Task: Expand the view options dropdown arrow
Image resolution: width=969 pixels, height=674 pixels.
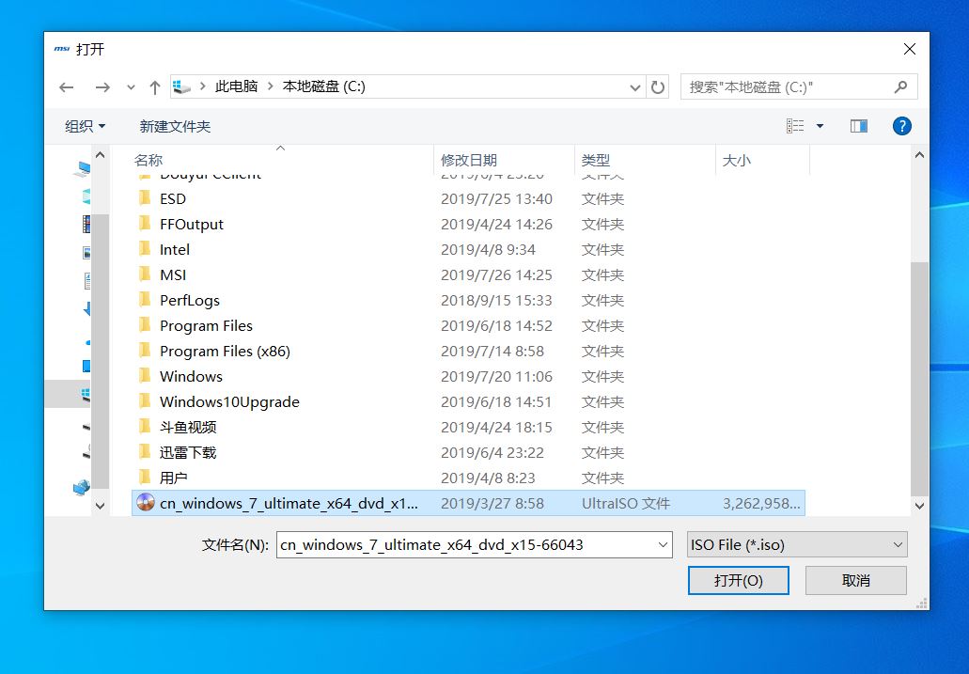Action: click(x=820, y=126)
